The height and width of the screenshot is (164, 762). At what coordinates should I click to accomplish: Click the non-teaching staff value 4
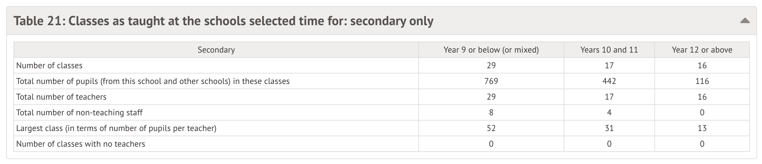609,113
